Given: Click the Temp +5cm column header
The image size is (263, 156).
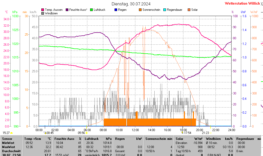Looking at the screenshot, I should (x=33, y=139).
